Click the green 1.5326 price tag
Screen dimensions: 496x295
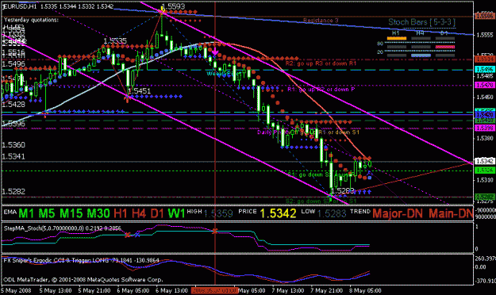click(485, 170)
